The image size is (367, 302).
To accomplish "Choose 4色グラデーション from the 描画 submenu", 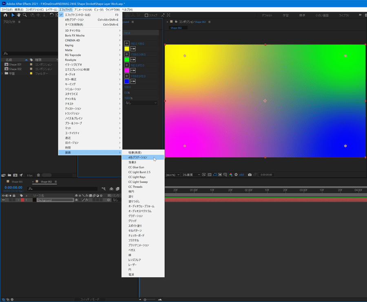I will [x=138, y=157].
